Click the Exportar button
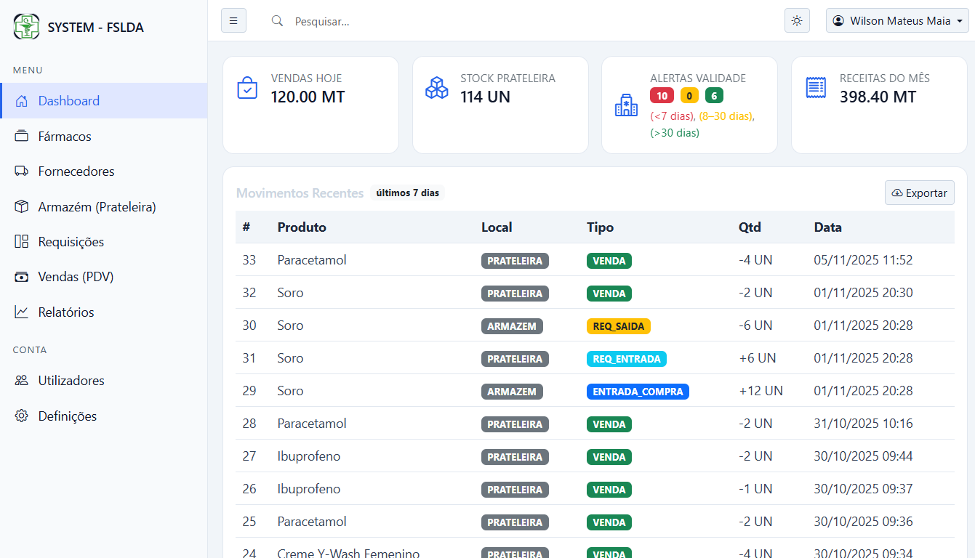975x558 pixels. 919,193
